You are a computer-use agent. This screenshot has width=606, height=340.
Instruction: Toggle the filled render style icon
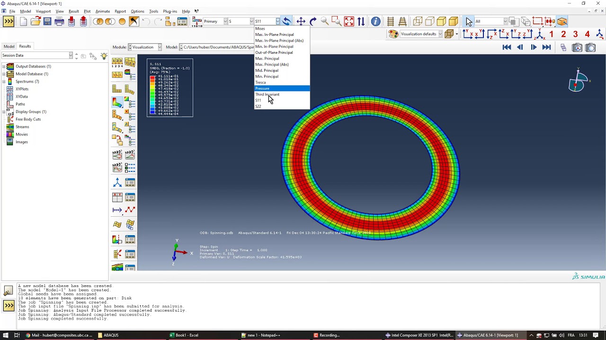[x=441, y=21]
